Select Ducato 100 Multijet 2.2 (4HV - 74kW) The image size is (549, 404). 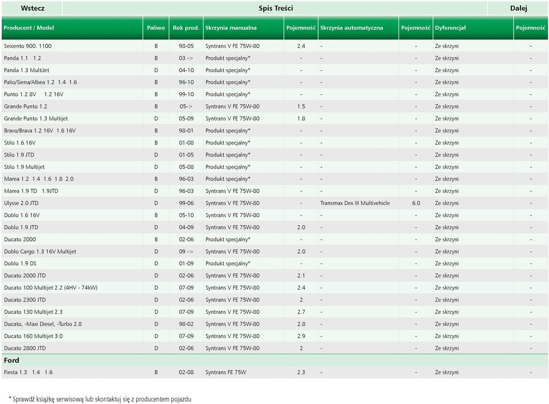point(51,287)
